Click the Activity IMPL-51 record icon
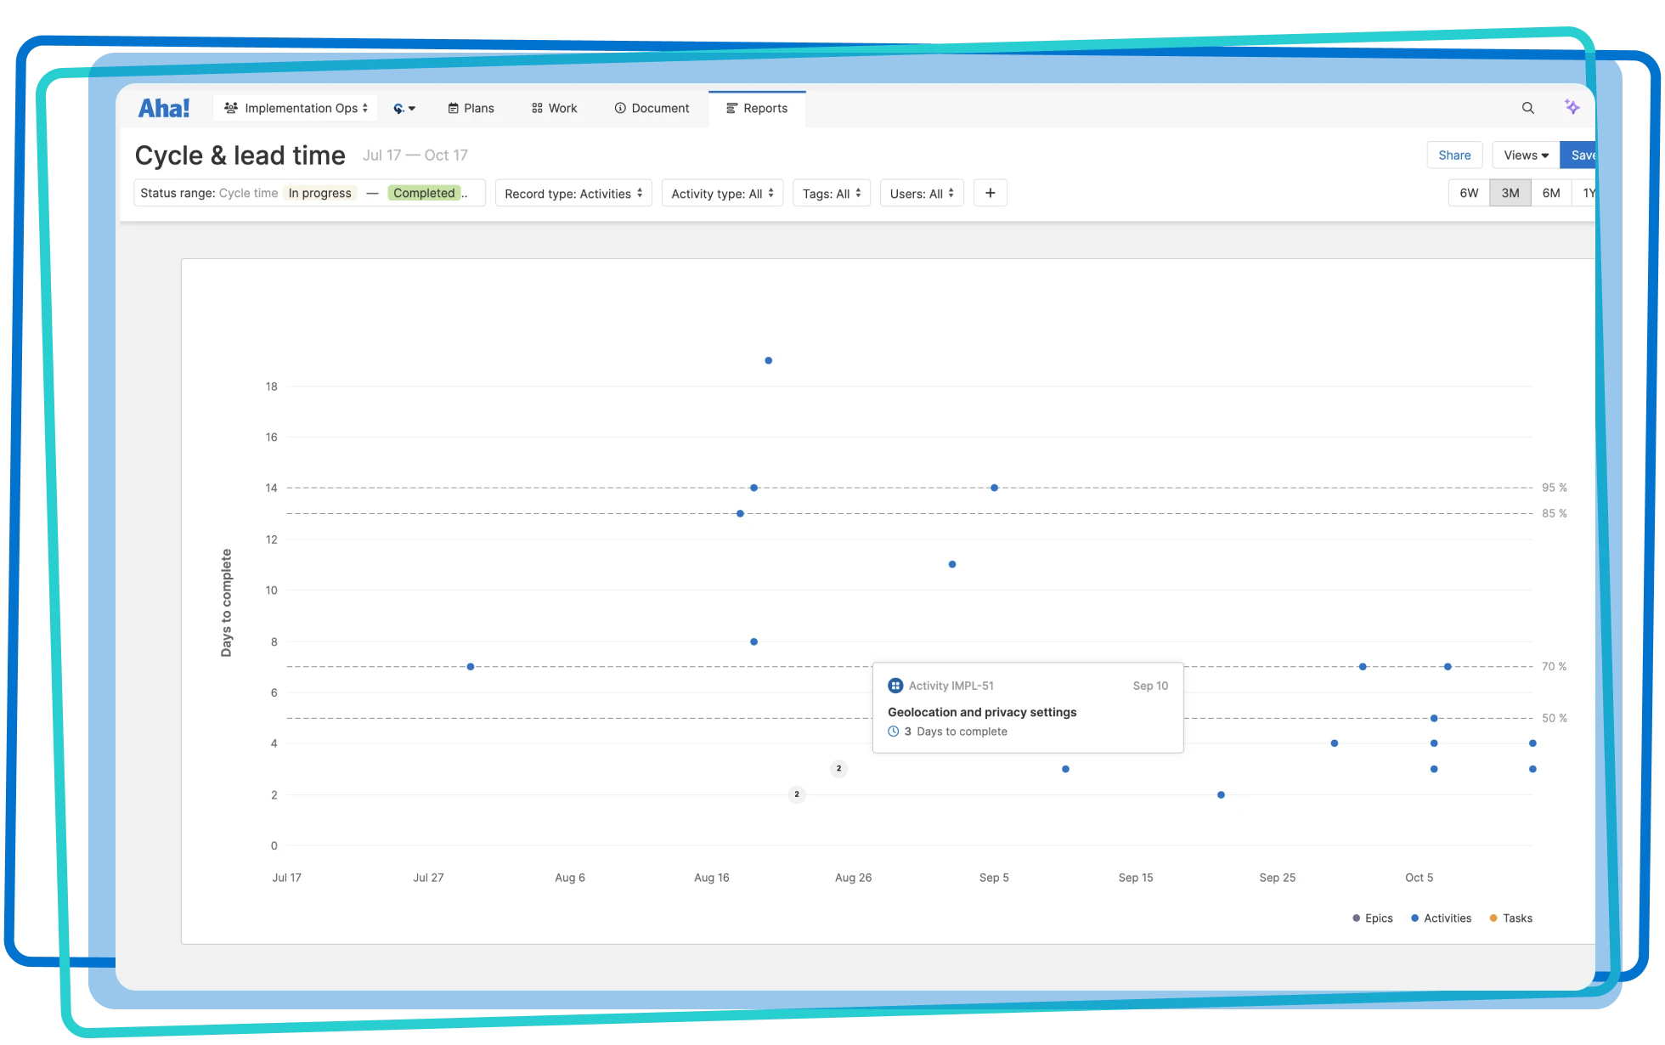The width and height of the screenshot is (1665, 1045). [x=895, y=686]
